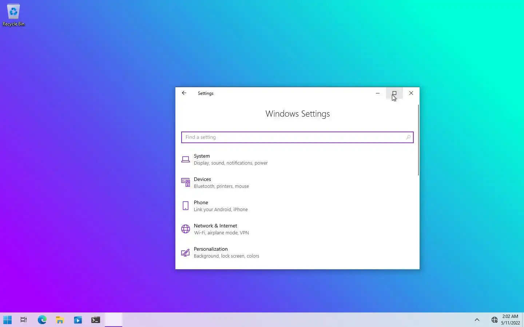Open the Personalization paintbrush icon

click(x=186, y=253)
